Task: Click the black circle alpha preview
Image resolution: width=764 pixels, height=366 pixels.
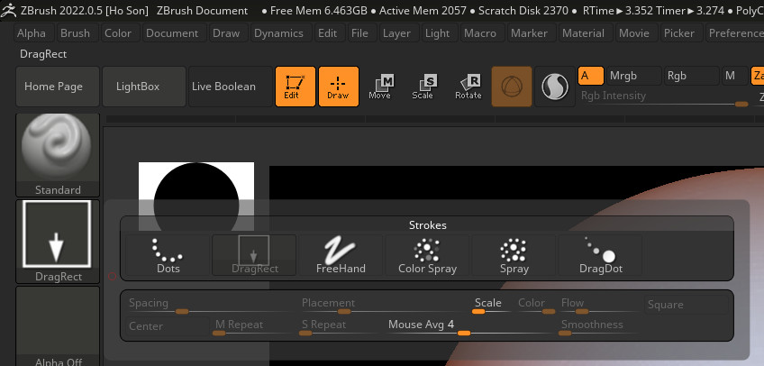Action: pos(196,197)
